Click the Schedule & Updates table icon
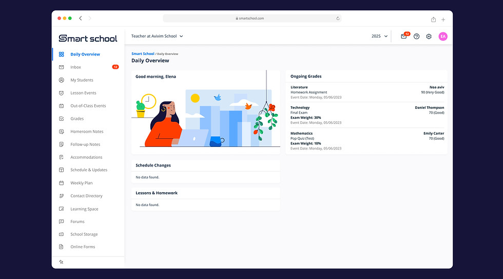This screenshot has width=503, height=279. tap(61, 170)
